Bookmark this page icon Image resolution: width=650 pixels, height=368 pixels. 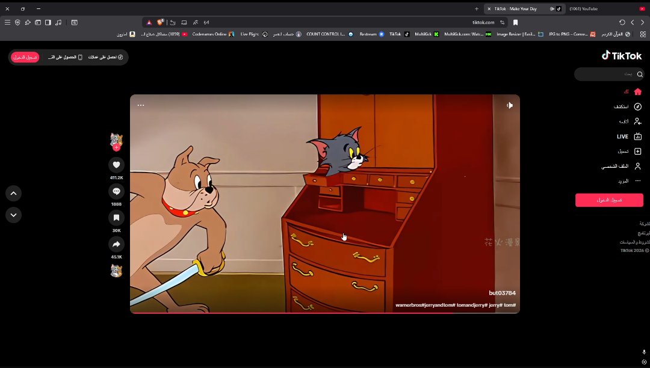(x=515, y=22)
